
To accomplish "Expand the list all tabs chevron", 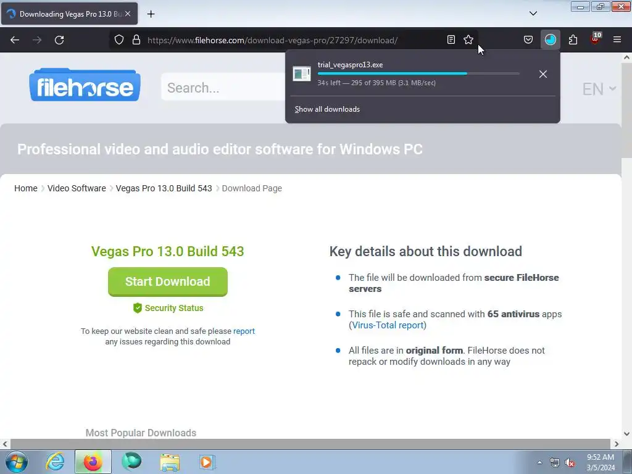I will click(533, 14).
